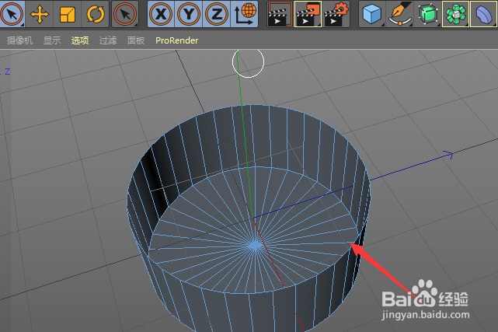The height and width of the screenshot is (332, 498).
Task: Open the ProRender menu
Action: (177, 40)
